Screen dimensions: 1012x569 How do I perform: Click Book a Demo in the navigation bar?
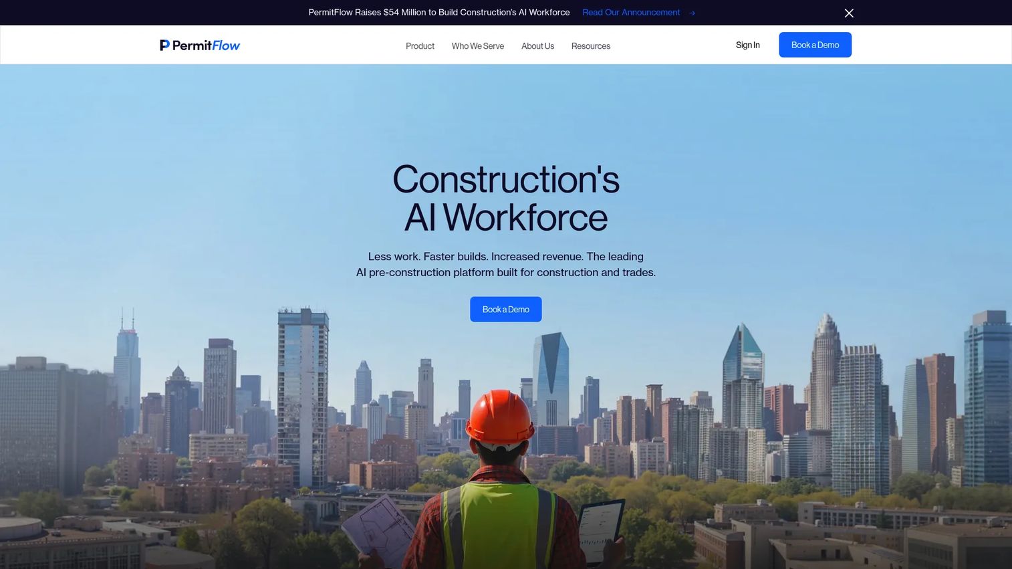coord(815,45)
